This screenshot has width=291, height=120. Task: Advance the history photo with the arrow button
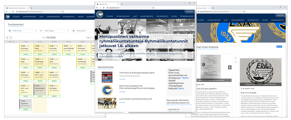(x=230, y=67)
